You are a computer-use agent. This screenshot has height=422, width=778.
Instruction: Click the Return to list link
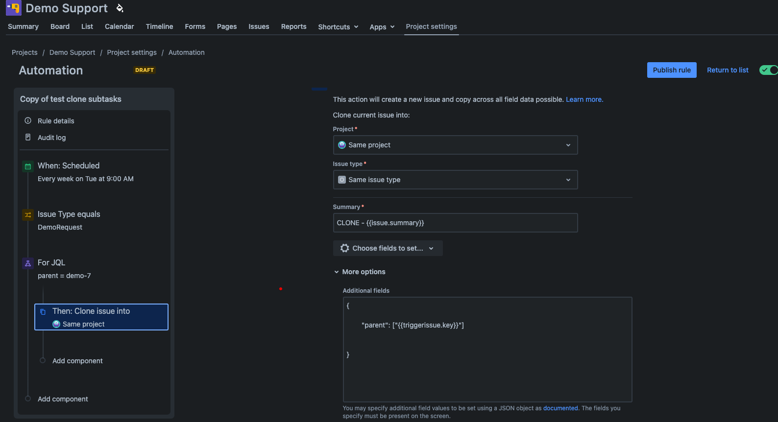(728, 70)
